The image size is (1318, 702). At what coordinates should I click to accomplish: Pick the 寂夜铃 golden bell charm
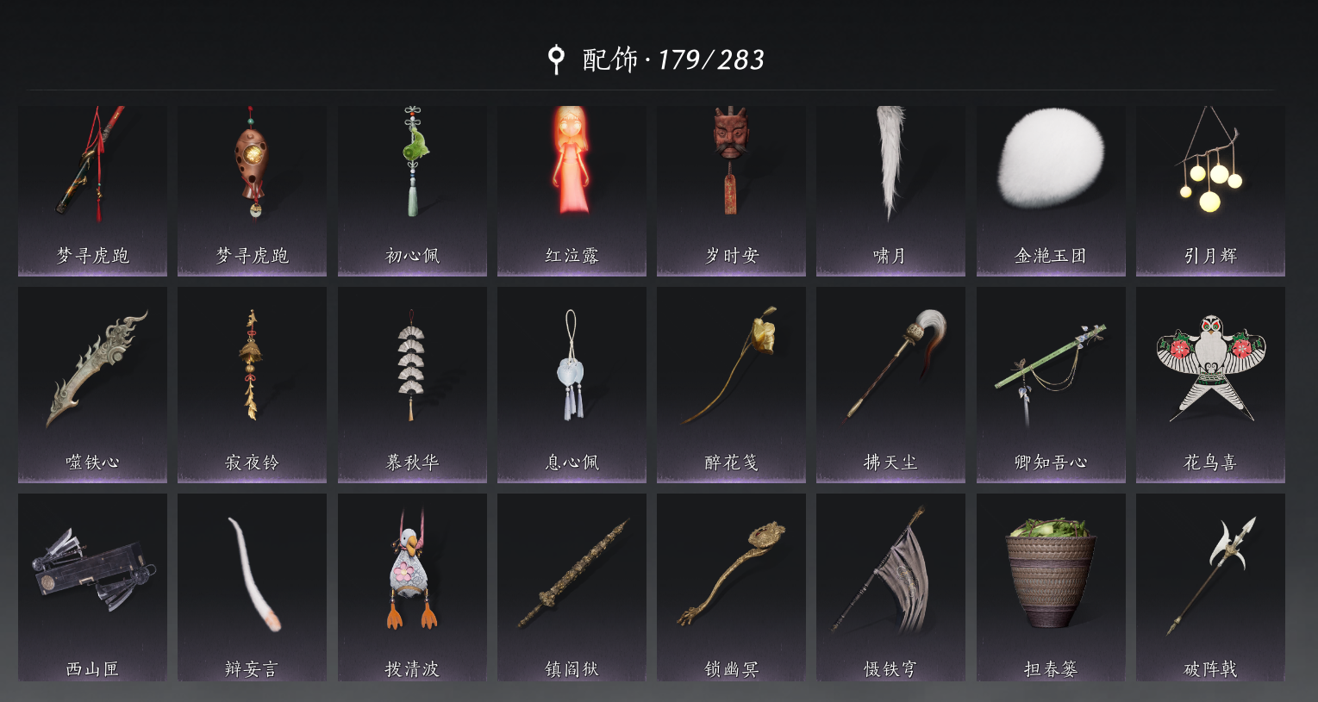[252, 384]
